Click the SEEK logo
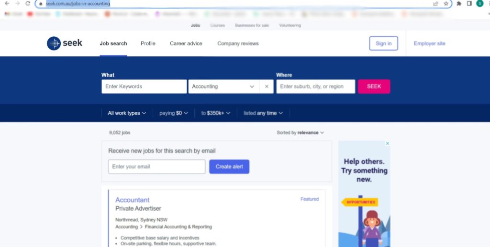The image size is (490, 247). pyautogui.click(x=65, y=43)
